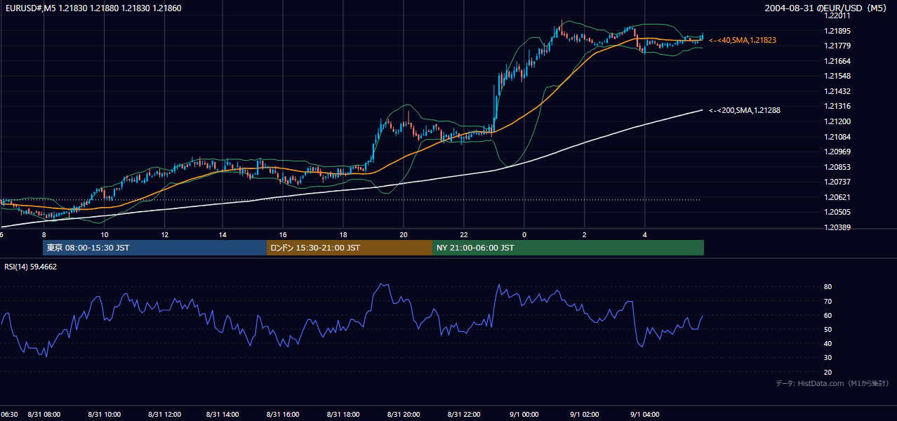The image size is (897, 421).
Task: Click the 8/31 10:00 bottom time label
Action: [104, 414]
